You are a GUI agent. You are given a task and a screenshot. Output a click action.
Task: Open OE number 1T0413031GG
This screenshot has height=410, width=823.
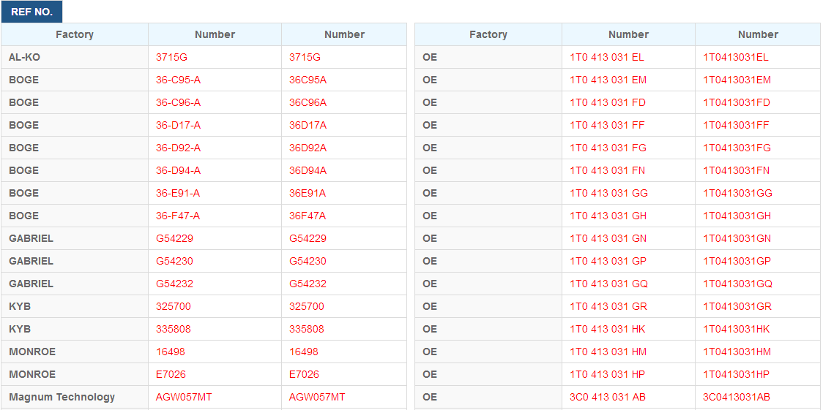tap(738, 193)
